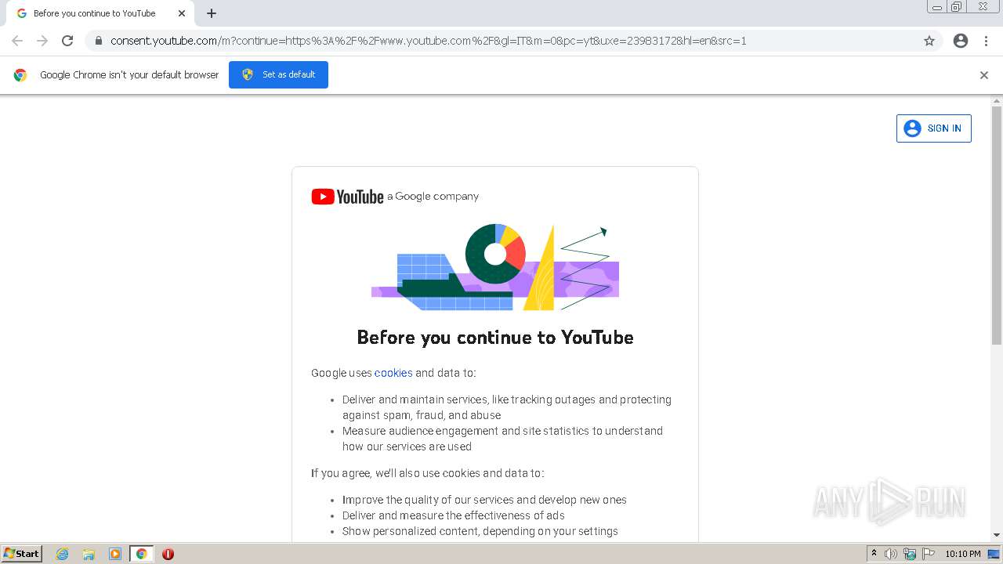Viewport: 1003px width, 564px height.
Task: Click the scrollbar down arrow
Action: point(997,535)
